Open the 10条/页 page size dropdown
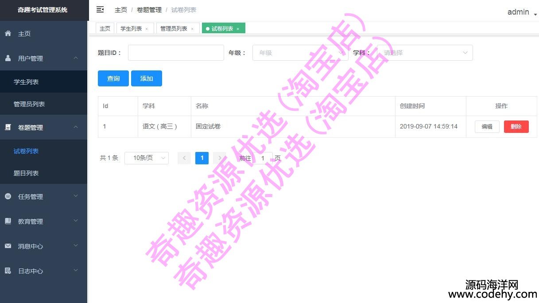This screenshot has height=303, width=539. [x=147, y=158]
